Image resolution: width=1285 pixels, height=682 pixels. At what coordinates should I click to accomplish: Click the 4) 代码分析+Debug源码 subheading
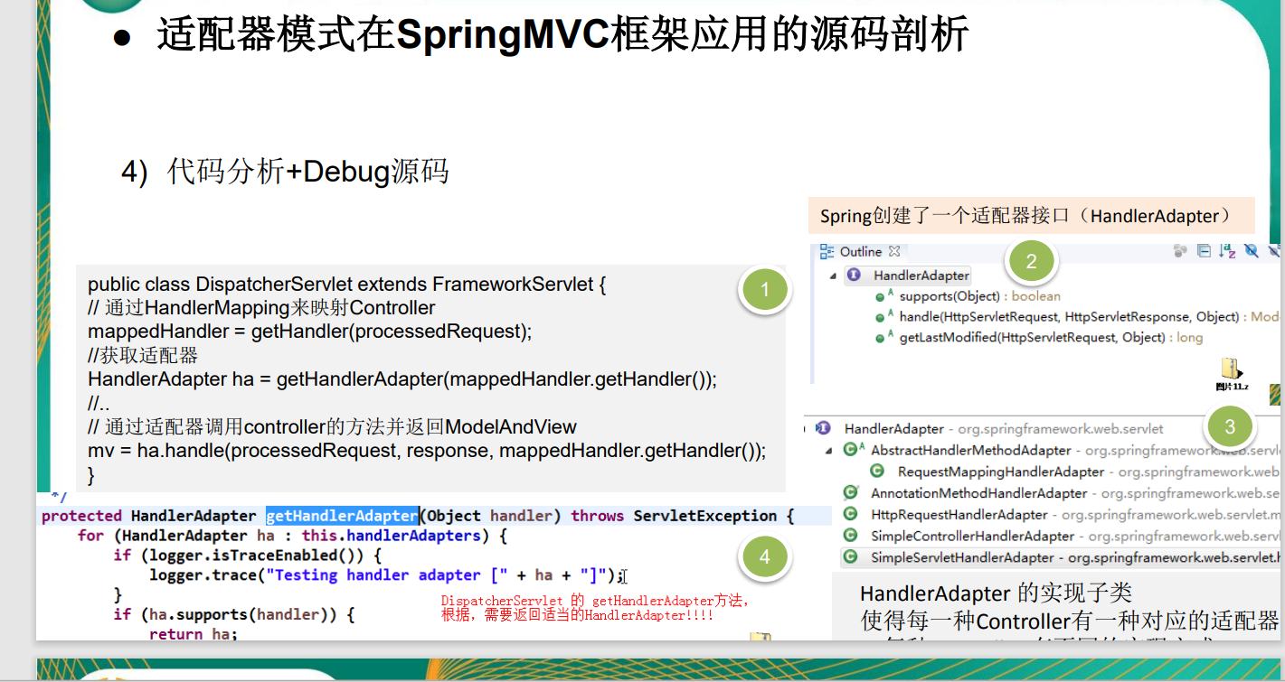[x=285, y=171]
